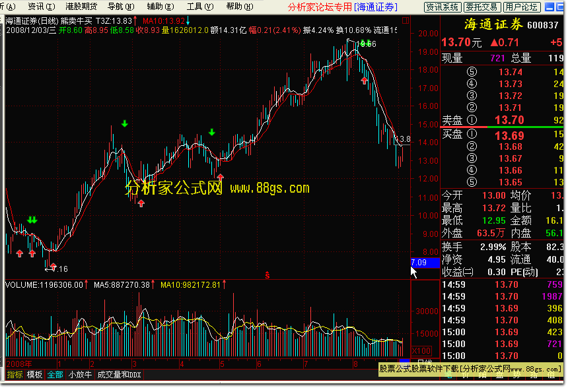Open the 工具(V) menu
The image size is (568, 388).
(200, 7)
